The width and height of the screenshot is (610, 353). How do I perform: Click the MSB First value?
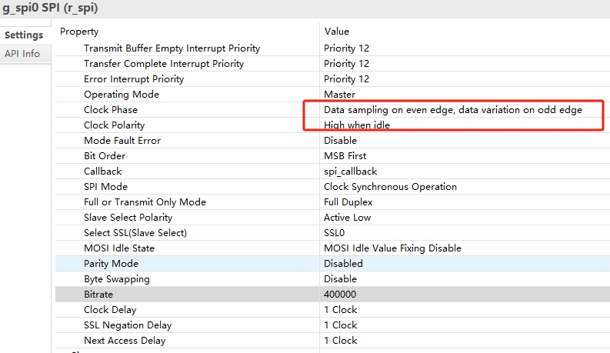coord(345,156)
